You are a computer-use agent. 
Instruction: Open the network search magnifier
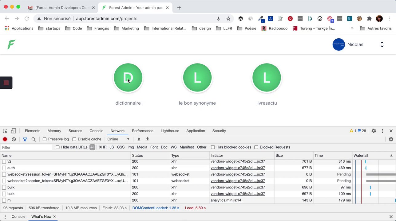(34, 139)
